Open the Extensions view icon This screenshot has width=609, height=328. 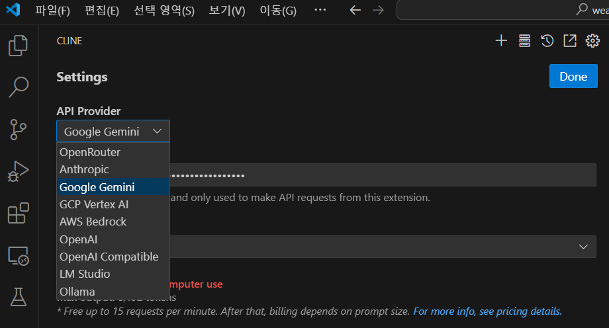[19, 213]
